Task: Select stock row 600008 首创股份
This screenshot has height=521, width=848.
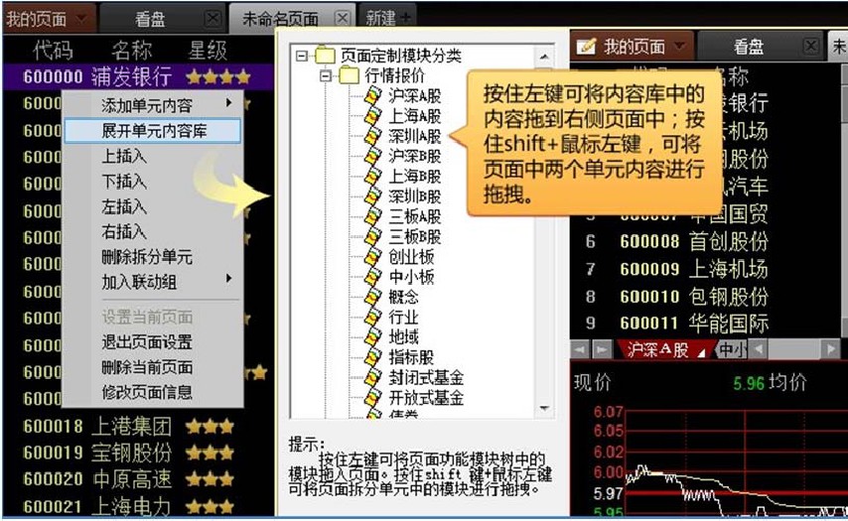Action: [693, 241]
